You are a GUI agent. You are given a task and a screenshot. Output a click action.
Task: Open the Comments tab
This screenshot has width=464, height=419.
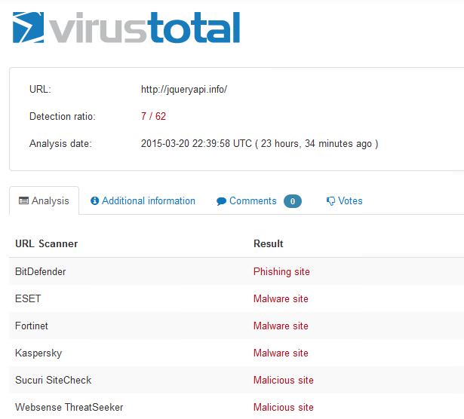pos(259,201)
